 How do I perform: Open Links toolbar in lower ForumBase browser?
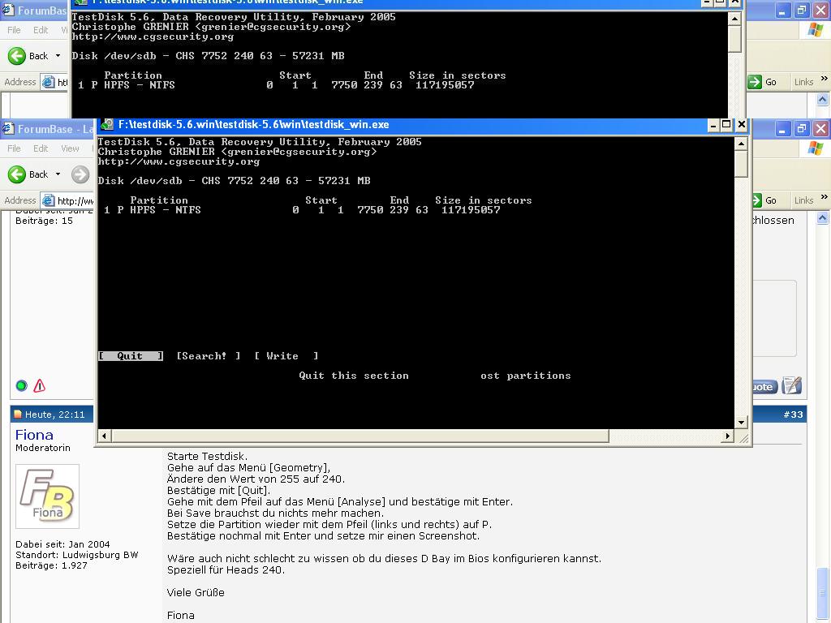(x=803, y=200)
